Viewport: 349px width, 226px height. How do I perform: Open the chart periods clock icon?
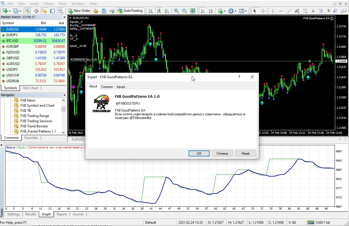pyautogui.click(x=231, y=11)
